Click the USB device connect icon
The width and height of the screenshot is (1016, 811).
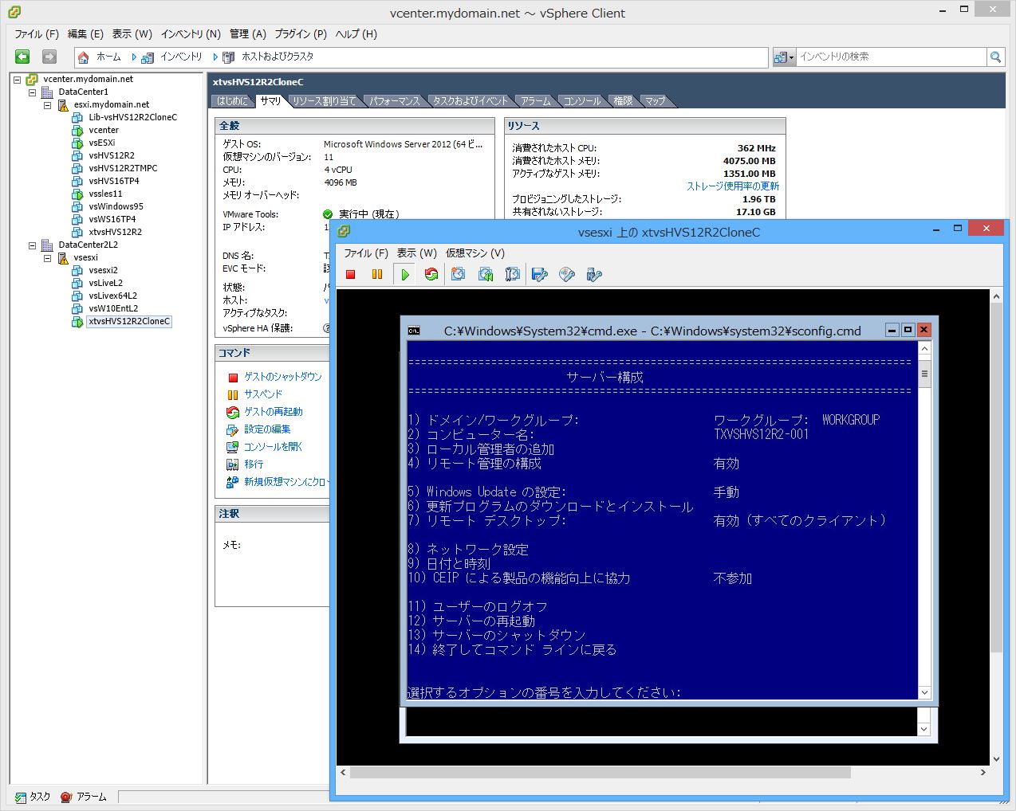point(594,274)
